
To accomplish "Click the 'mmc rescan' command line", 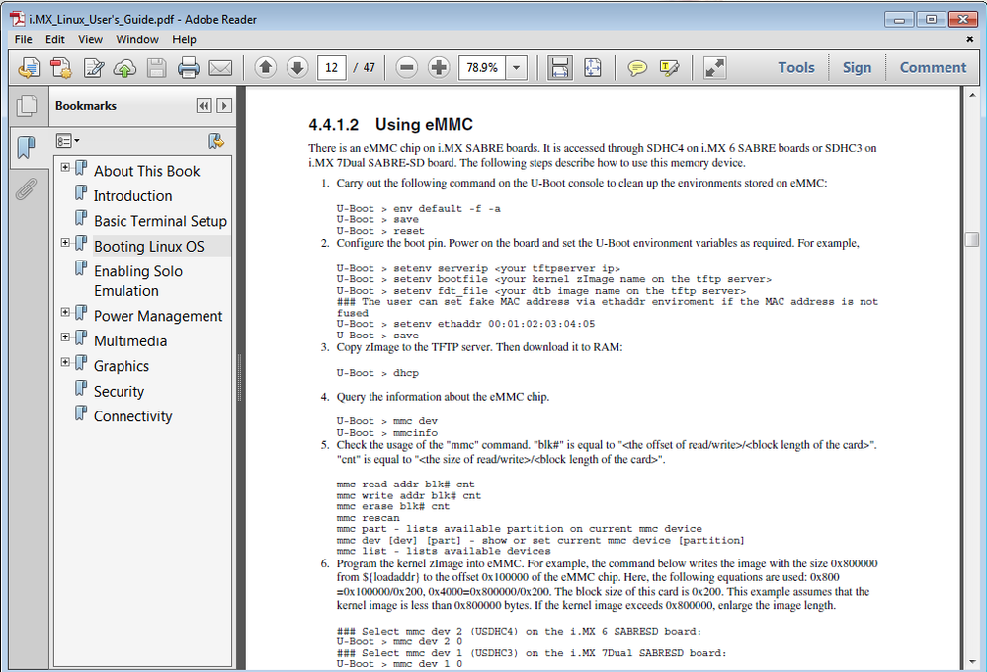I will tap(368, 518).
